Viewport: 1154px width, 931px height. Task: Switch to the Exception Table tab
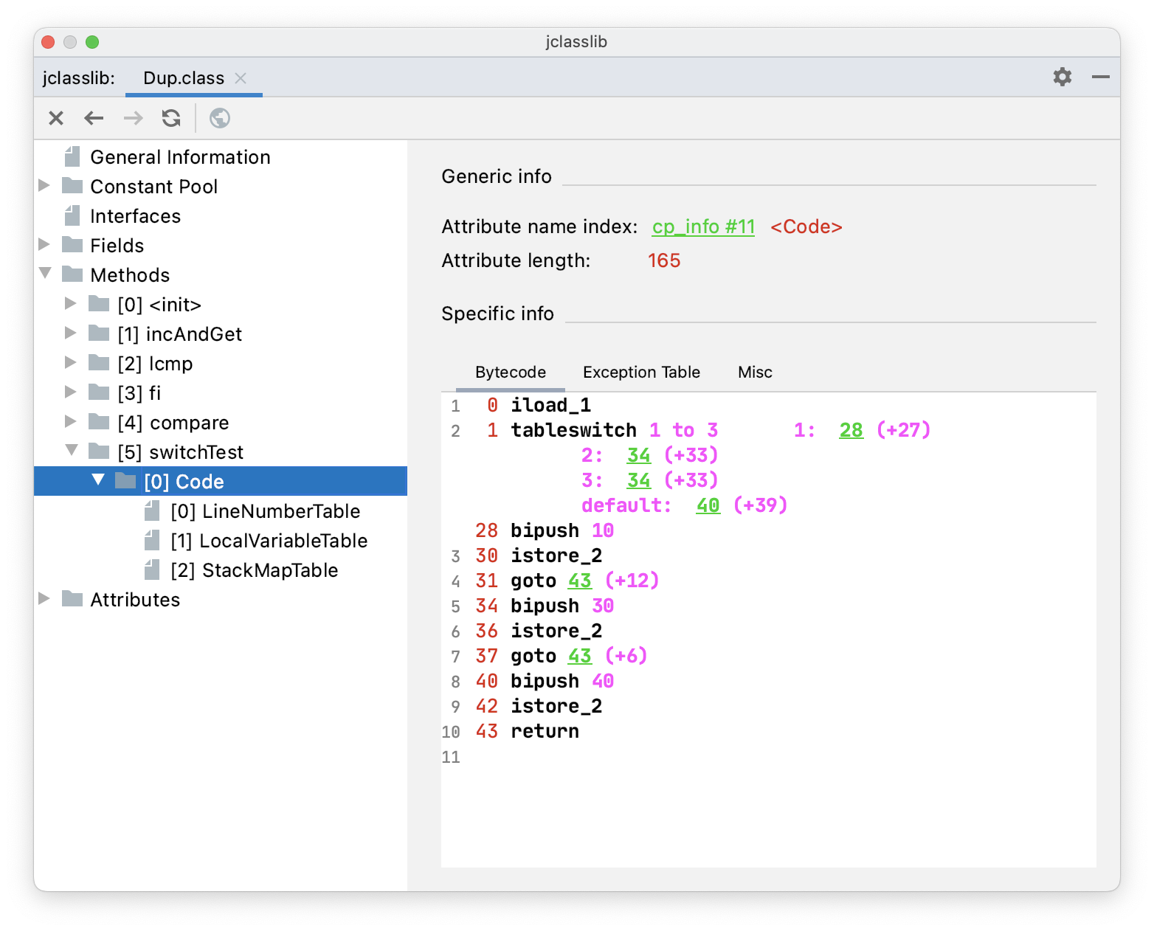coord(640,373)
